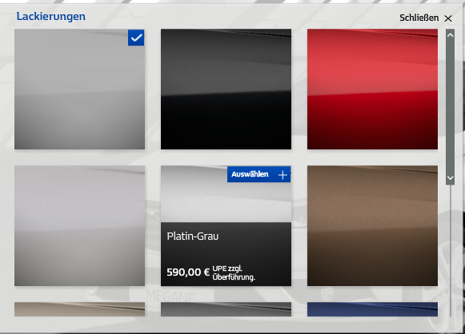This screenshot has width=465, height=334.
Task: Click the Lackierungen heading
Action: 51,17
